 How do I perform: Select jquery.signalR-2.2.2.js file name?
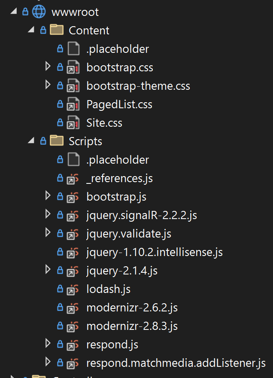click(142, 216)
